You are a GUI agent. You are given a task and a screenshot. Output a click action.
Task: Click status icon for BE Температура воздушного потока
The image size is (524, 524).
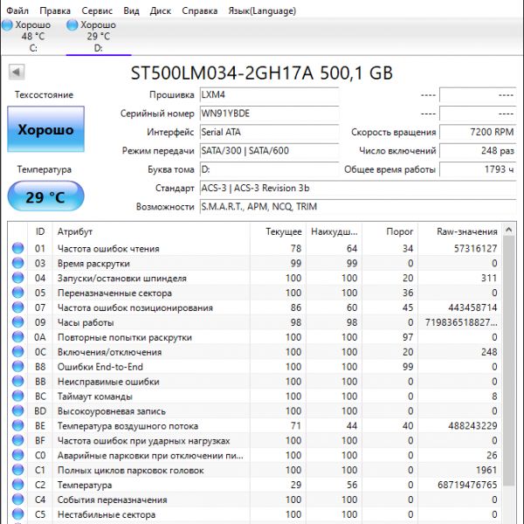[x=18, y=426]
